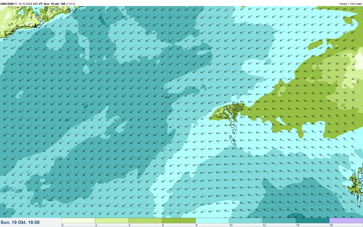Click legend tick value "2"
Viewport: 363px width, 227px height.
pos(96,225)
